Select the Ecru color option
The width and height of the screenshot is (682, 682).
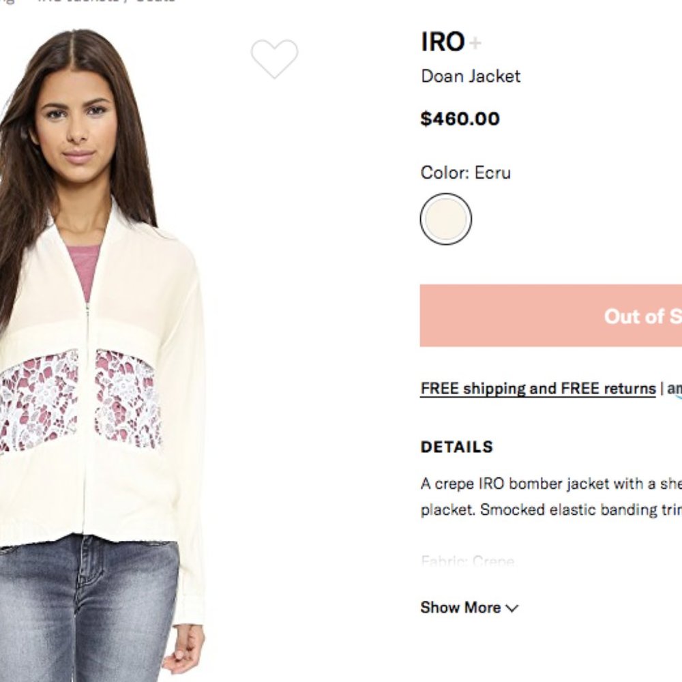click(x=446, y=218)
